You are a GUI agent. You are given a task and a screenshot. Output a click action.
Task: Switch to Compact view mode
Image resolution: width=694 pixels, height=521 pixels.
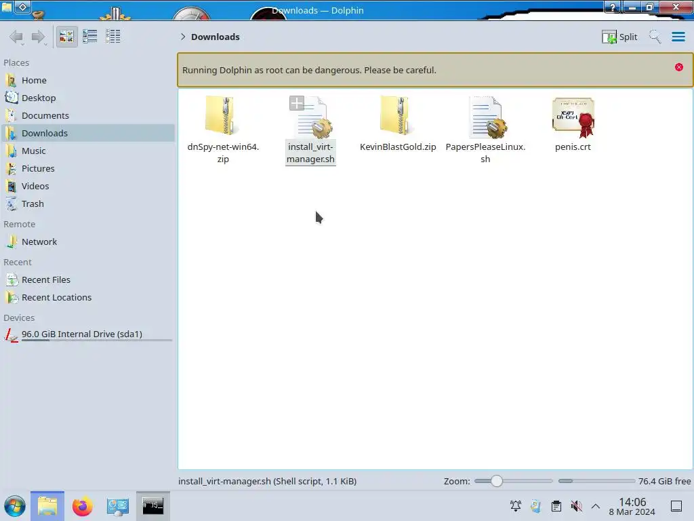click(90, 37)
